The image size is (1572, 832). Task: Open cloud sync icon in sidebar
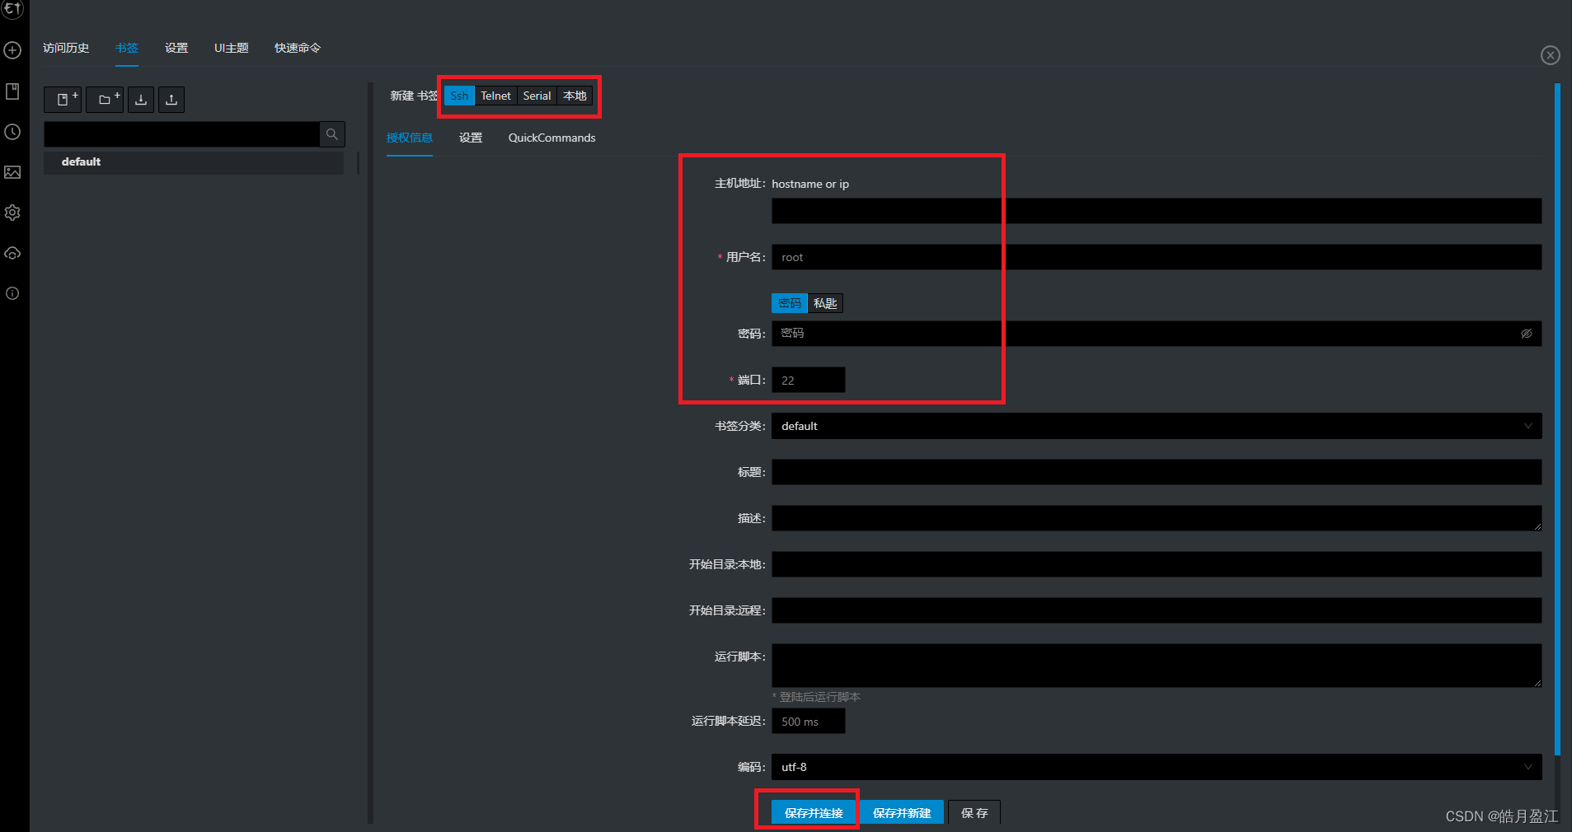tap(12, 253)
